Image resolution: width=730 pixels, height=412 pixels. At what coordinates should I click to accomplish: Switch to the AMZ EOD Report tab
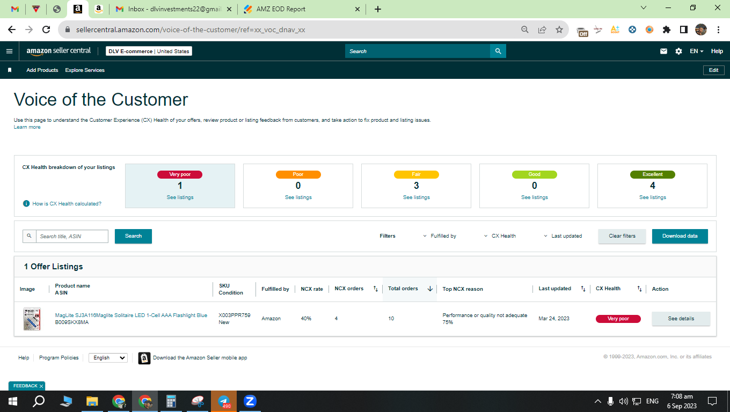(x=302, y=9)
